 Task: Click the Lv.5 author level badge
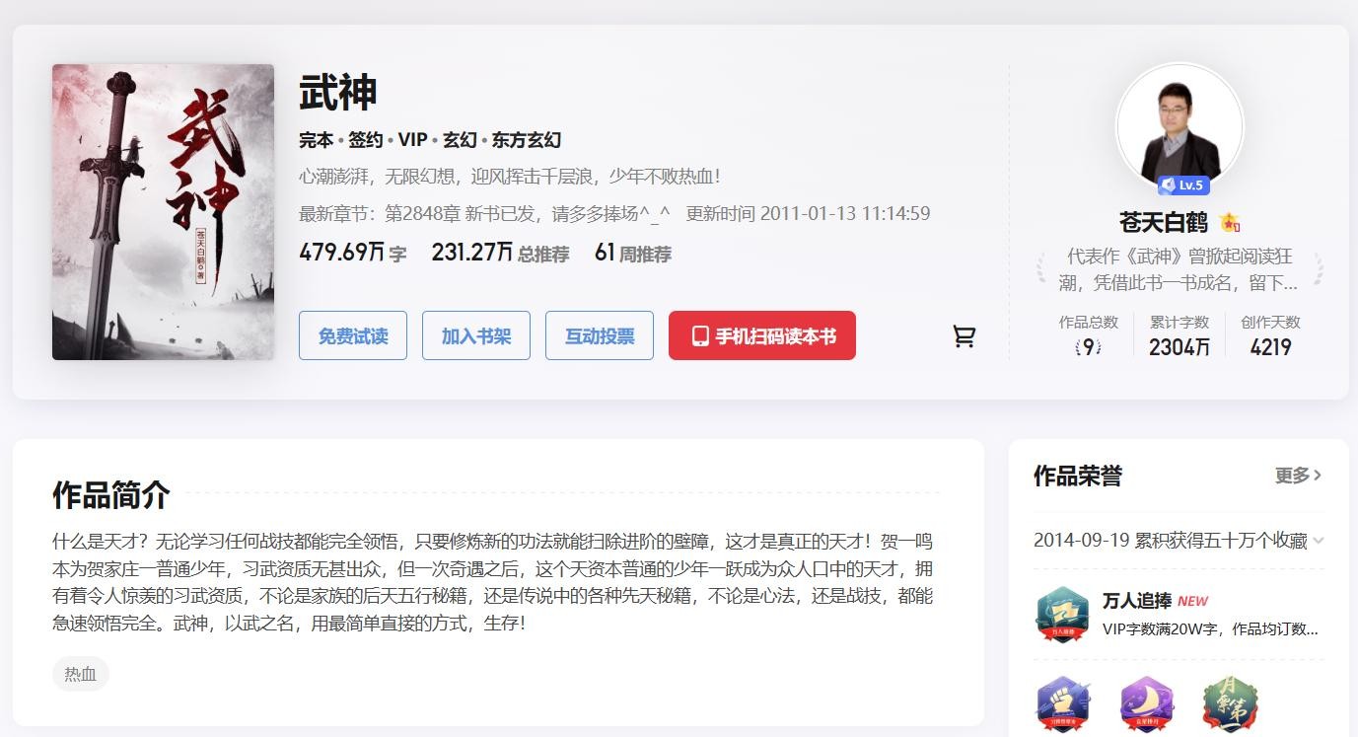click(x=1182, y=184)
